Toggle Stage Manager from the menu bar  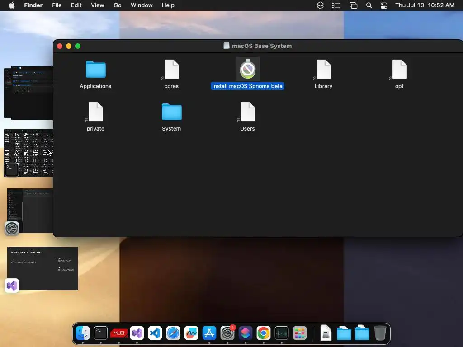coord(336,5)
